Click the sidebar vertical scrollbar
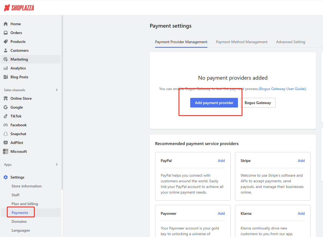Image resolution: width=323 pixels, height=237 pixels. 62,103
